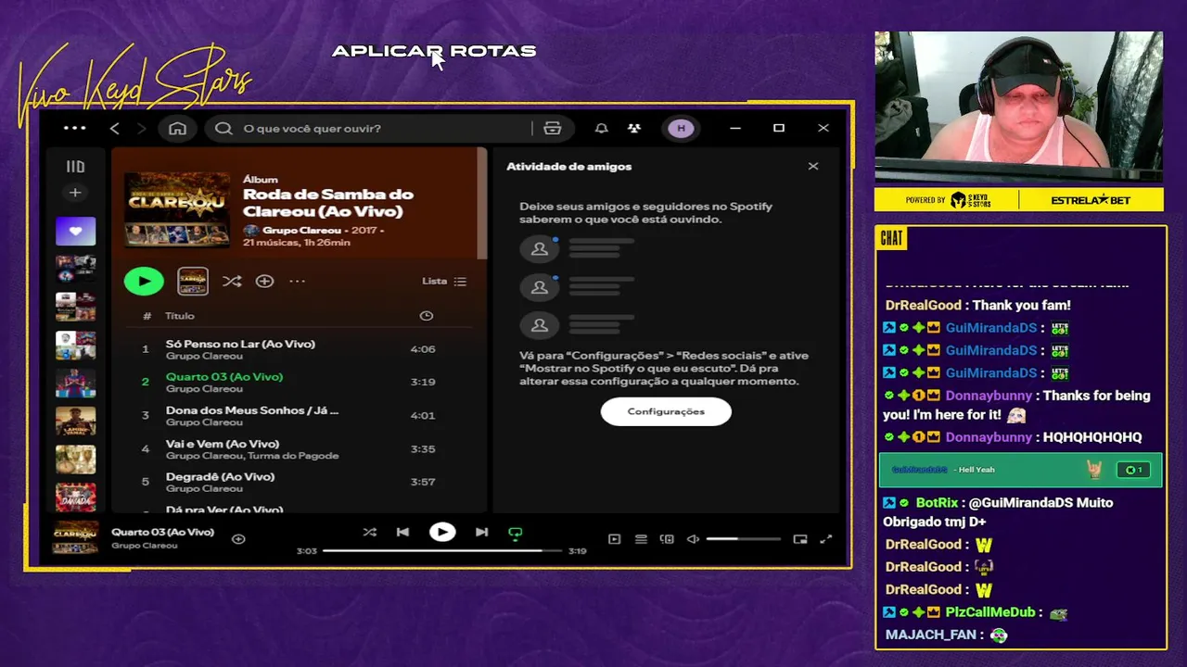This screenshot has height=667, width=1187.
Task: Click the Título column header
Action: 180,316
